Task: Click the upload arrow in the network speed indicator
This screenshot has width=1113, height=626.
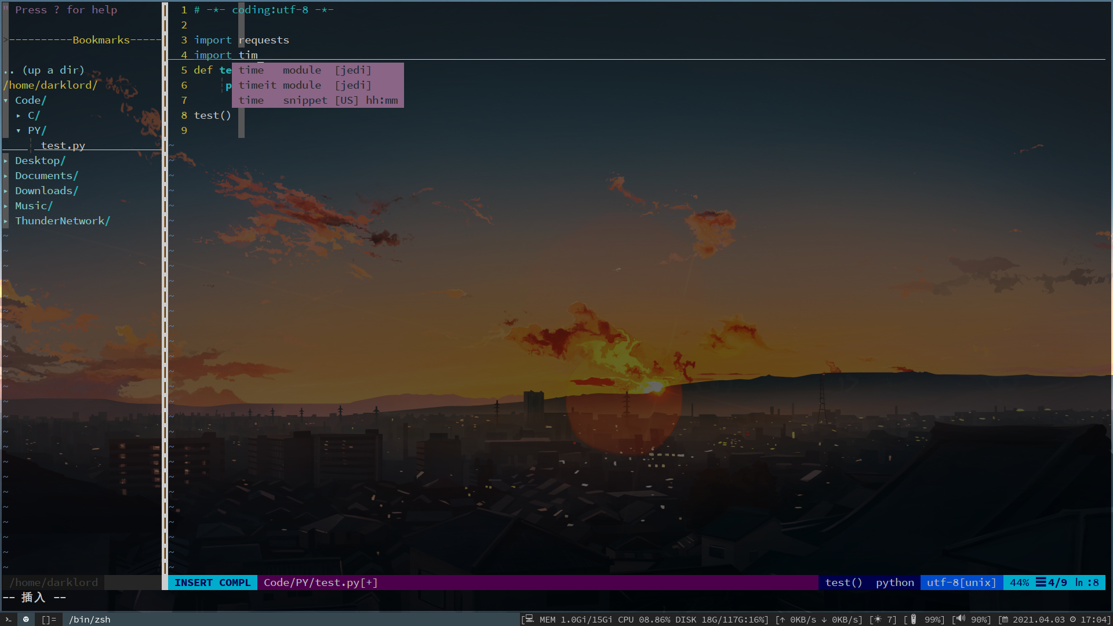Action: 781,619
